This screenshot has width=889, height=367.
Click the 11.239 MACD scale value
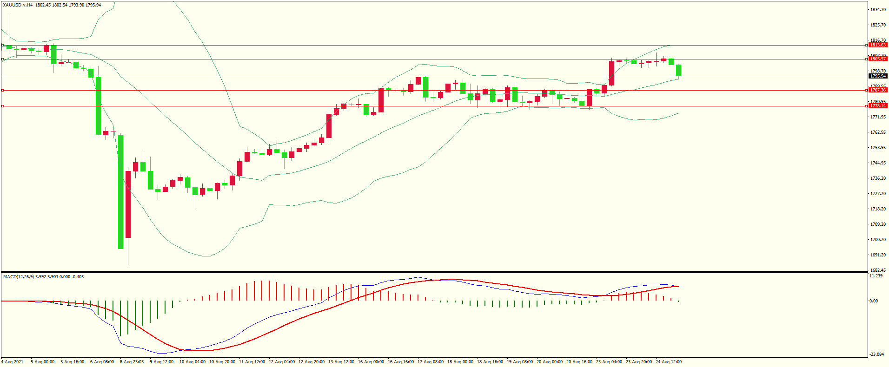pos(876,276)
